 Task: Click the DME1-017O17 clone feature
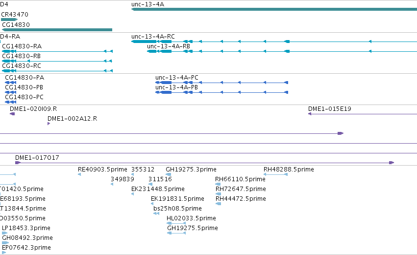coord(204,163)
